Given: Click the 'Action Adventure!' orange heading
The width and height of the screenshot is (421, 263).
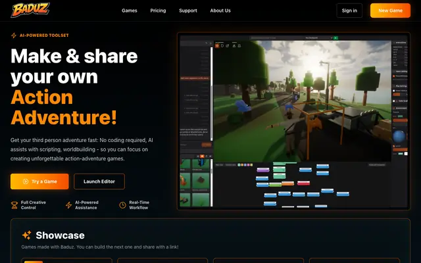Looking at the screenshot, I should (x=64, y=107).
